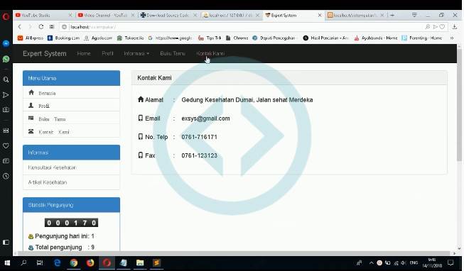
Task: Open bookmarks heart in sidebar
Action: point(6,145)
